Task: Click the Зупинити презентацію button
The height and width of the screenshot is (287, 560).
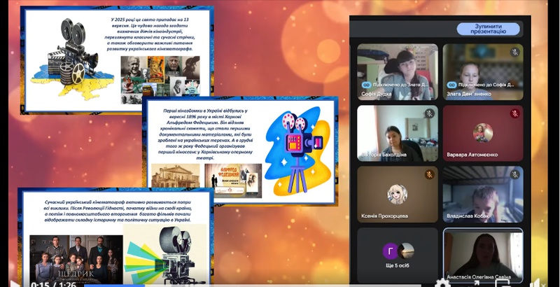Action: click(x=488, y=29)
